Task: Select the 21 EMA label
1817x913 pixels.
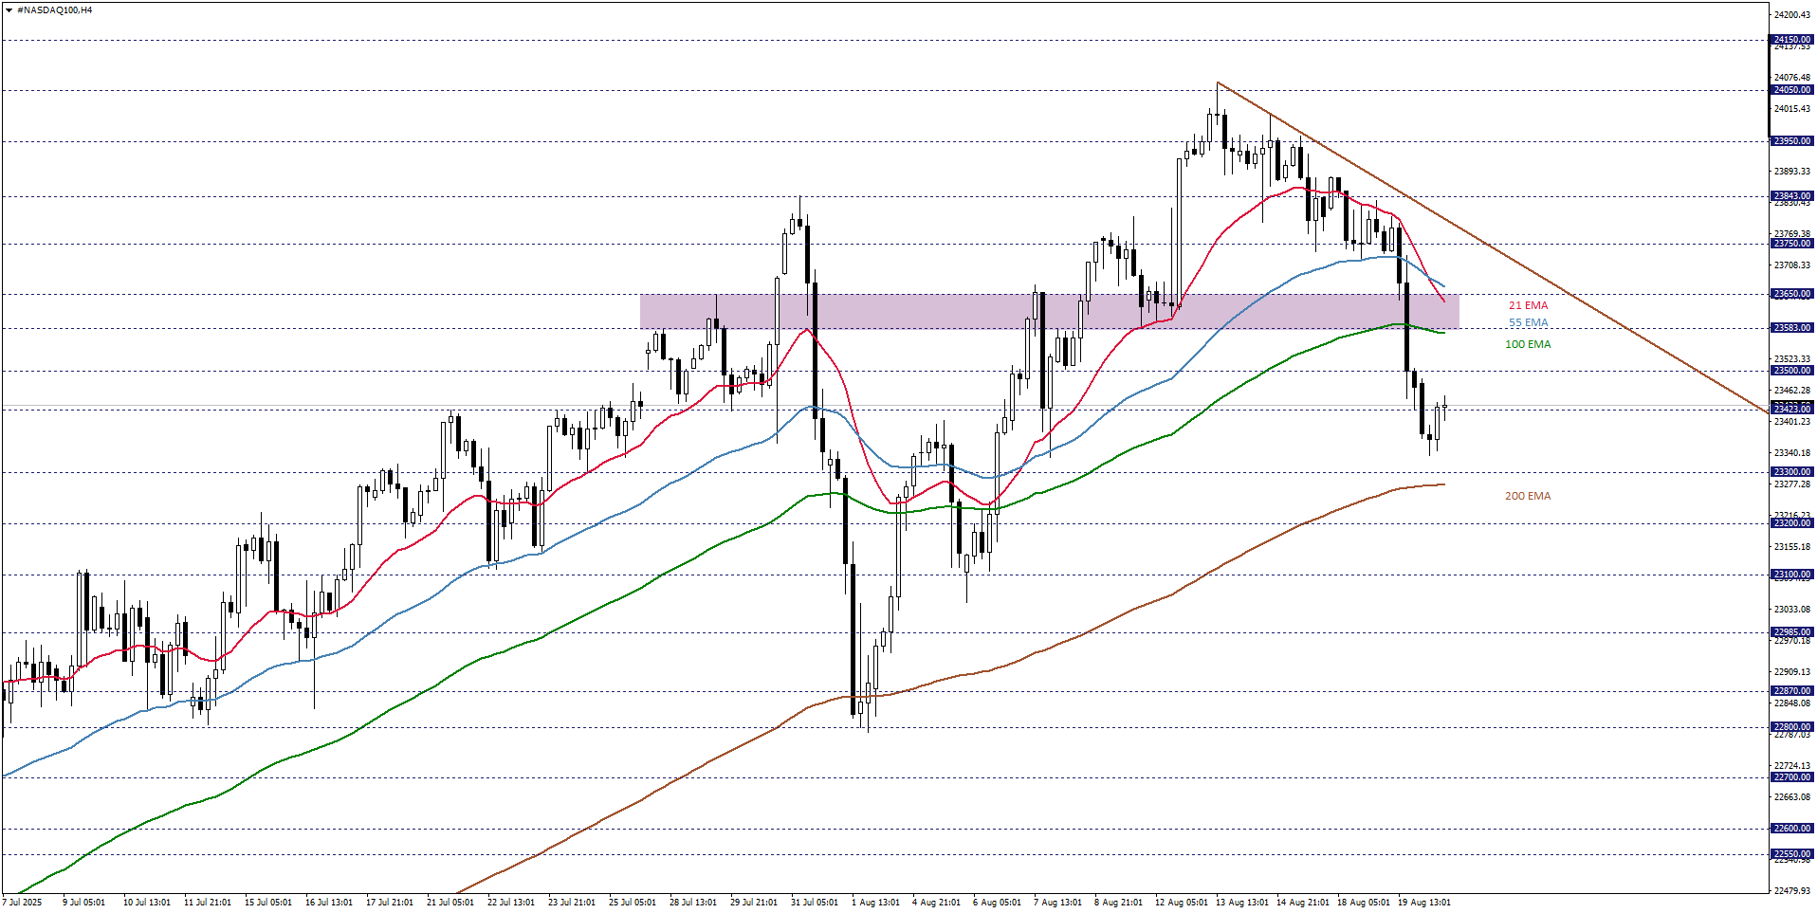Action: 1528,305
